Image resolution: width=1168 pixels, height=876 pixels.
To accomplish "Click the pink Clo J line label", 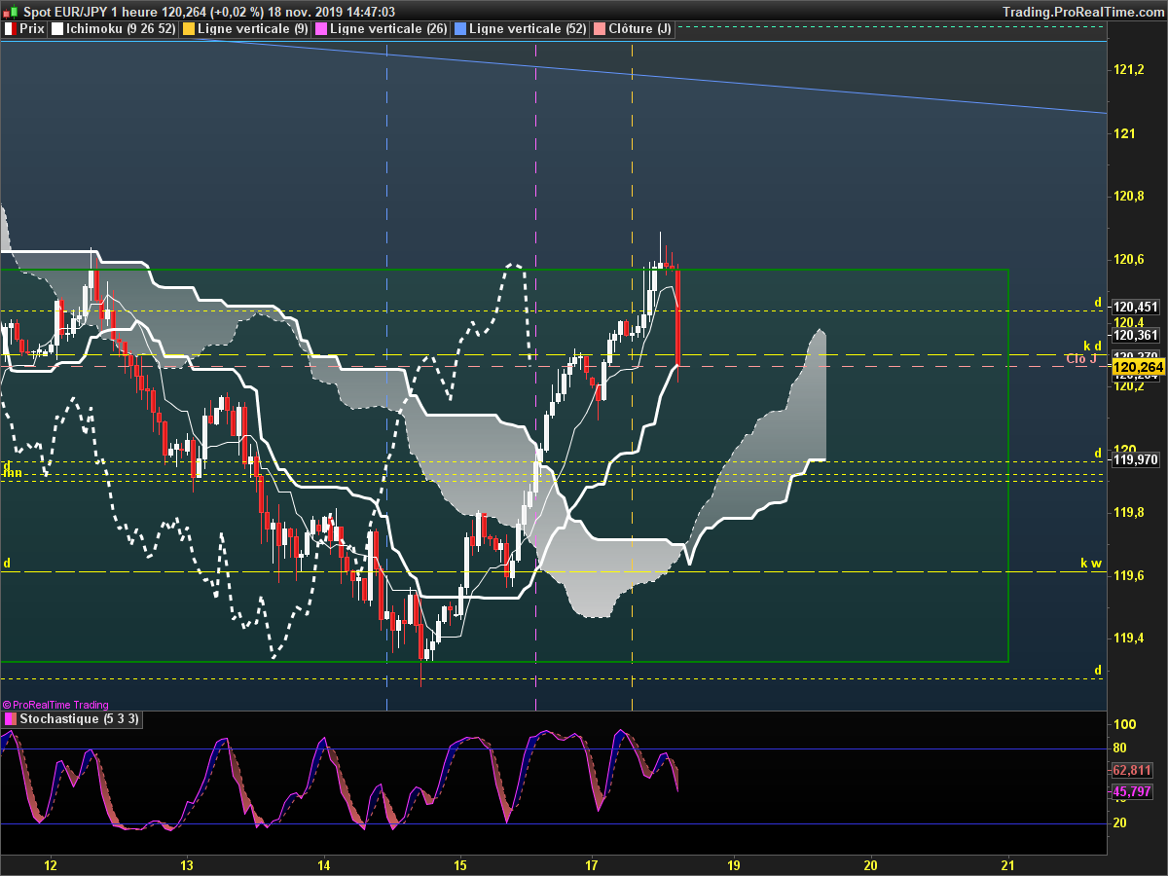I will 1081,359.
